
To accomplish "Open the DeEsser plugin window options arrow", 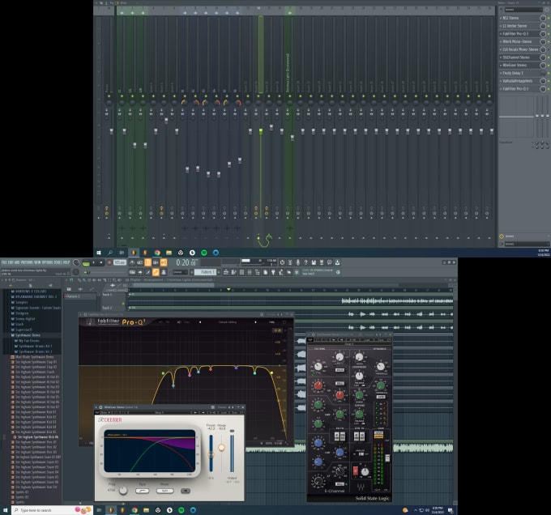I will [96, 407].
